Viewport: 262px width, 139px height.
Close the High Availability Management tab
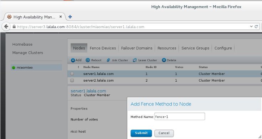[61, 17]
